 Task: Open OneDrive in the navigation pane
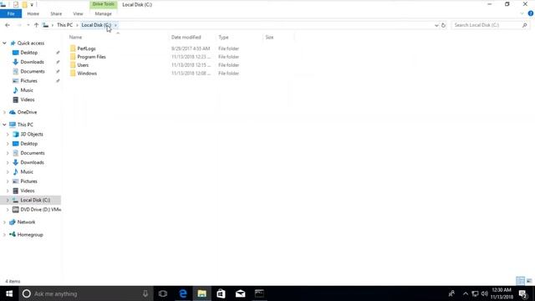pyautogui.click(x=27, y=112)
